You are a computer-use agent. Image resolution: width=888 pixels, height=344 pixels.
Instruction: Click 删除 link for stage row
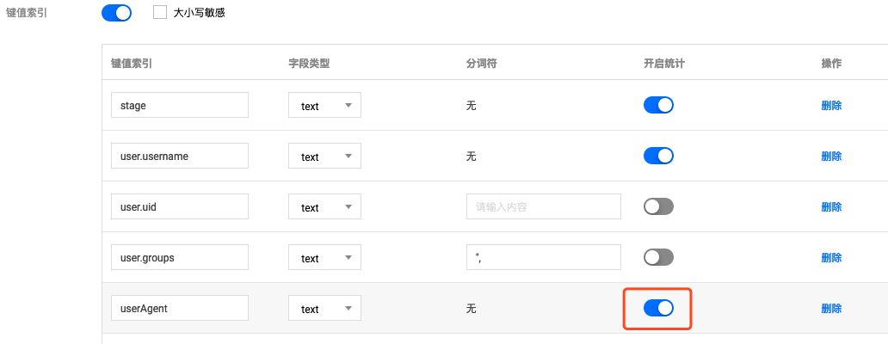click(831, 106)
